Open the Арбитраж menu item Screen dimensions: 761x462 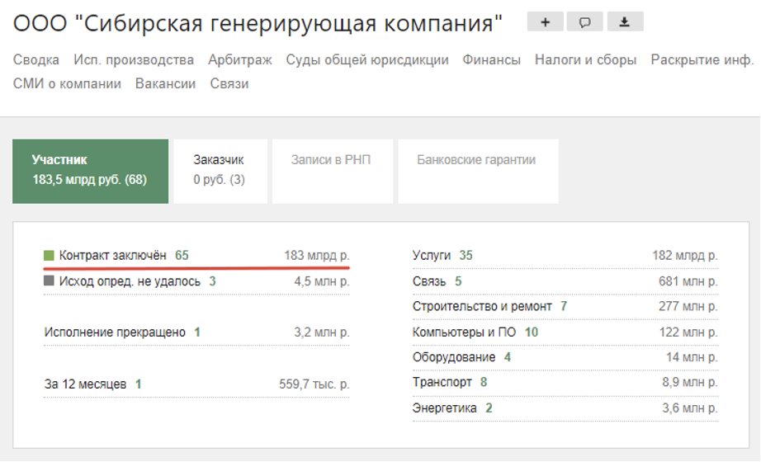click(240, 59)
